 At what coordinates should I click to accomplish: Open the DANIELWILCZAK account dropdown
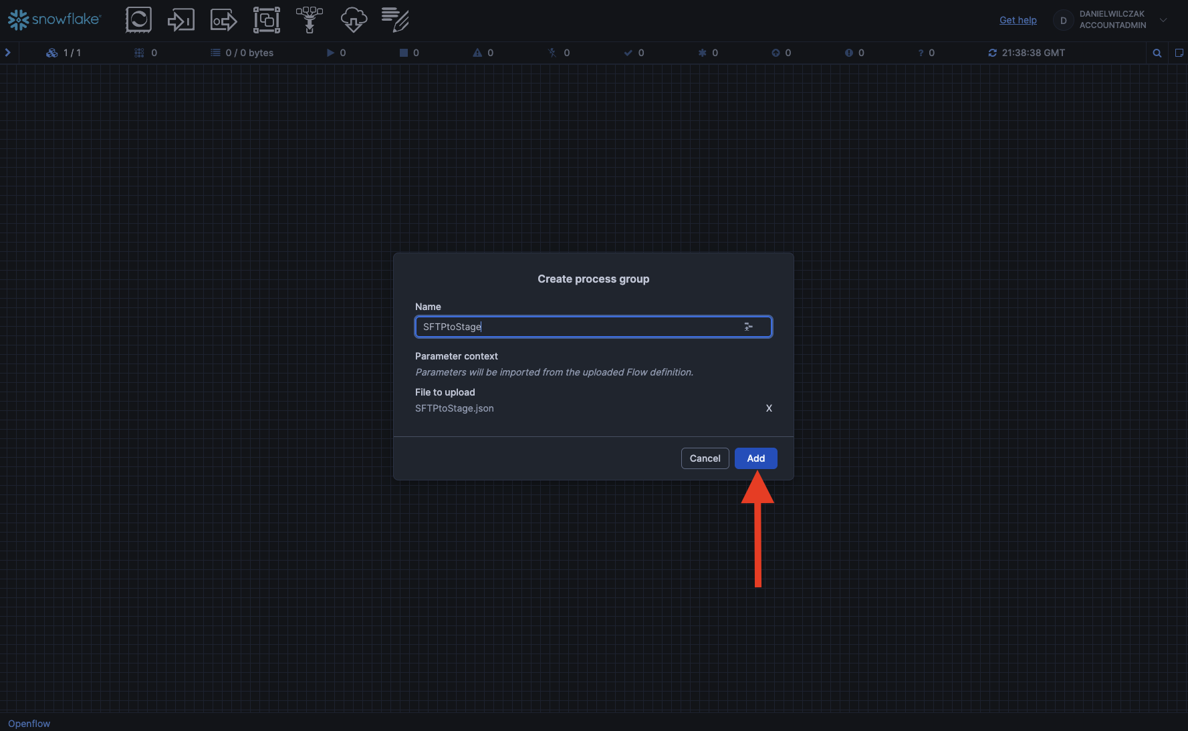point(1163,20)
